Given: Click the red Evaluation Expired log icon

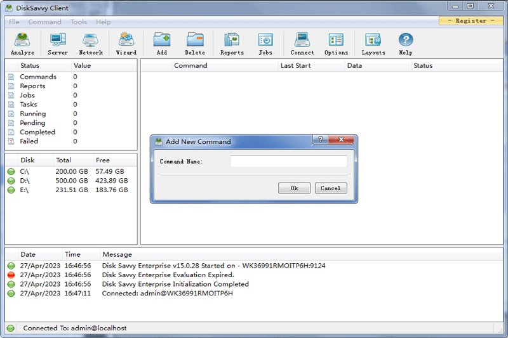Looking at the screenshot, I should point(11,275).
